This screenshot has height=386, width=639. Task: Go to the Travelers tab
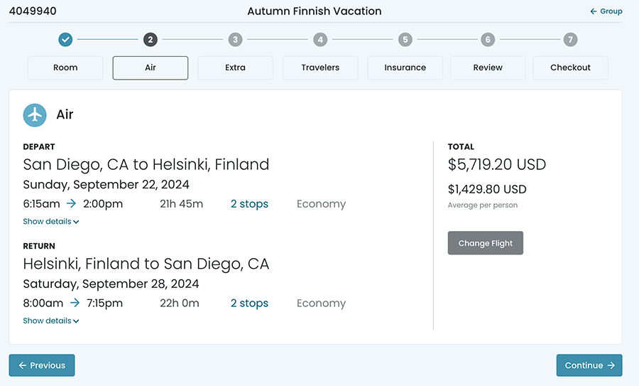point(320,68)
